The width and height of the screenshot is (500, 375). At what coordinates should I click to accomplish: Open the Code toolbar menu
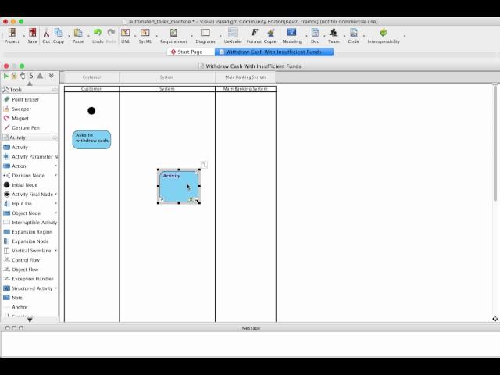click(x=353, y=35)
